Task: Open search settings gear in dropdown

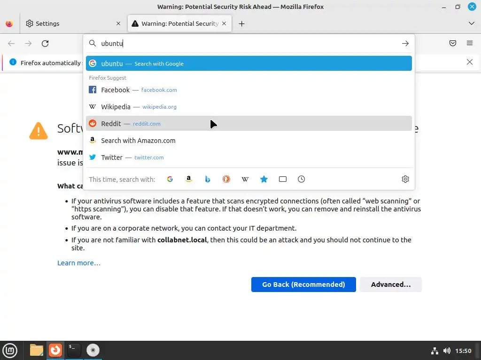Action: [x=405, y=179]
